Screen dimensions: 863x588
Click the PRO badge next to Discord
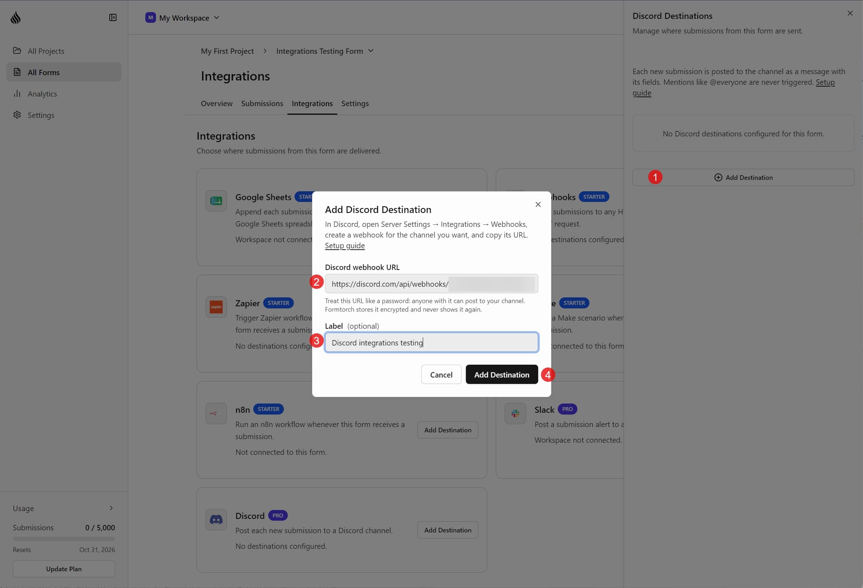click(x=277, y=515)
